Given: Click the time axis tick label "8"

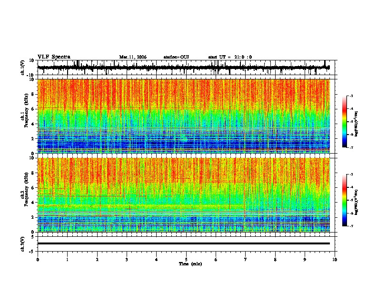Looking at the screenshot, I should tap(275, 260).
